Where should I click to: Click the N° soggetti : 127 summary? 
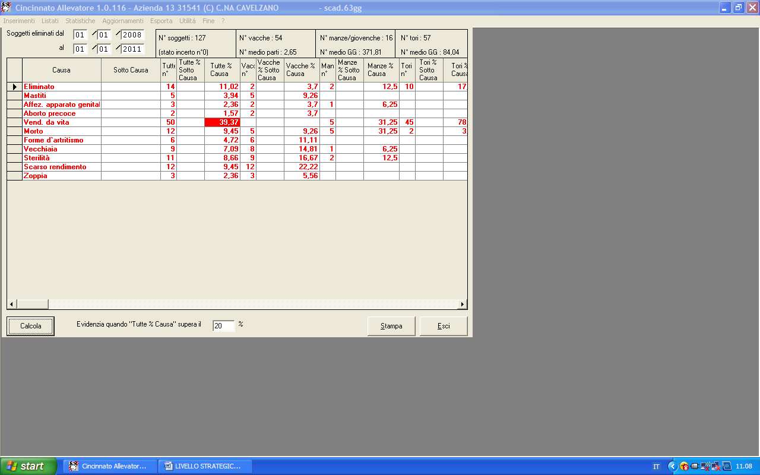coord(182,38)
